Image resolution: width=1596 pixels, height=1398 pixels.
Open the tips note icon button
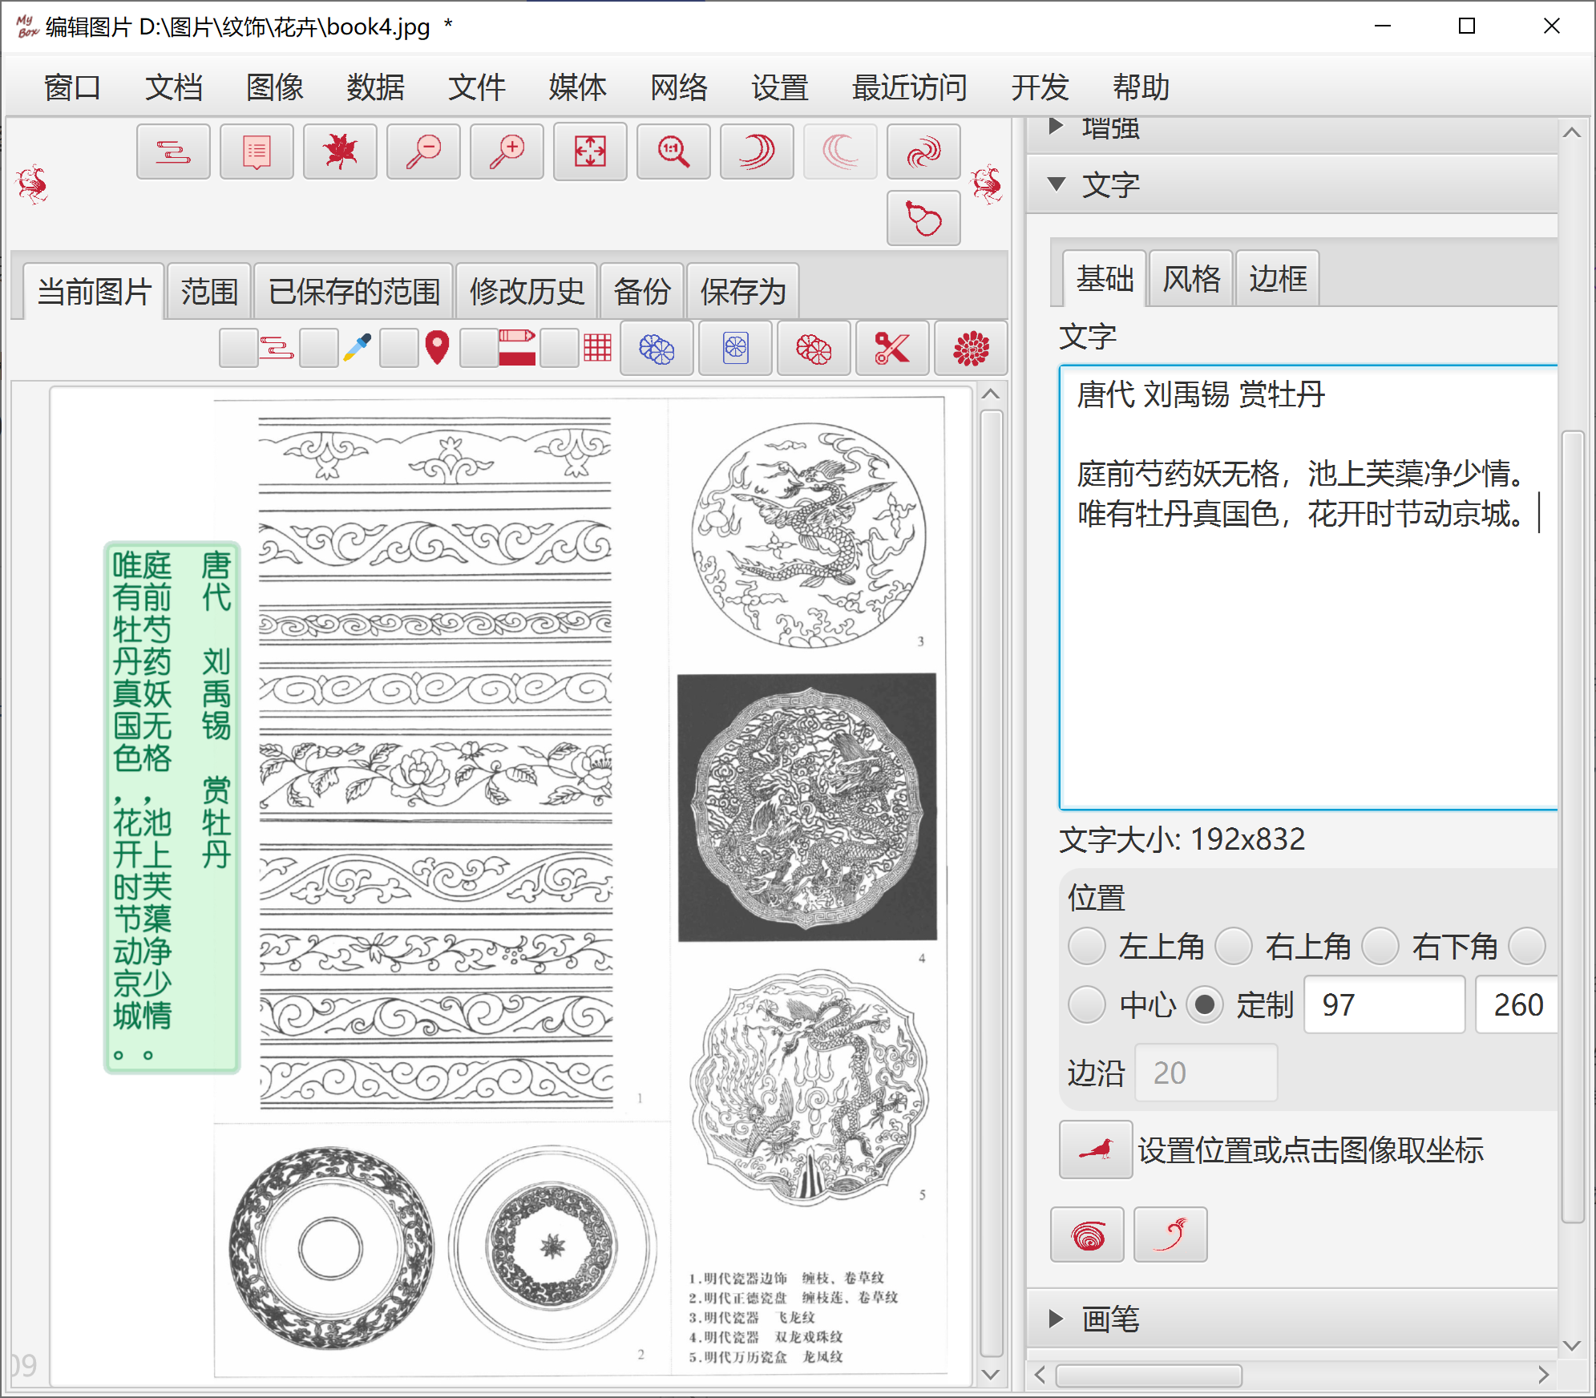tap(257, 152)
